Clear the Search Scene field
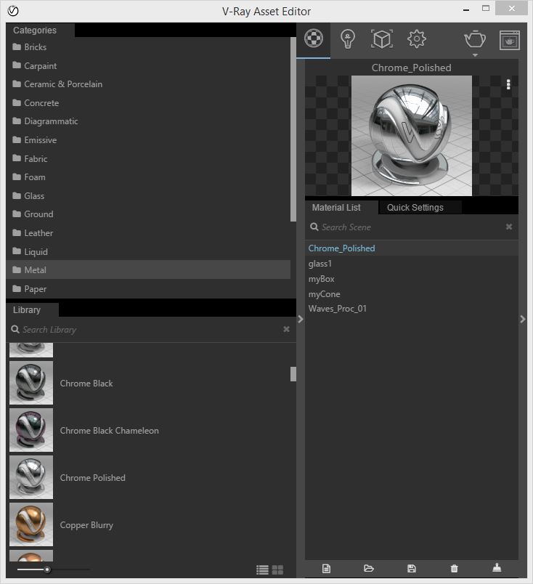 click(x=509, y=227)
